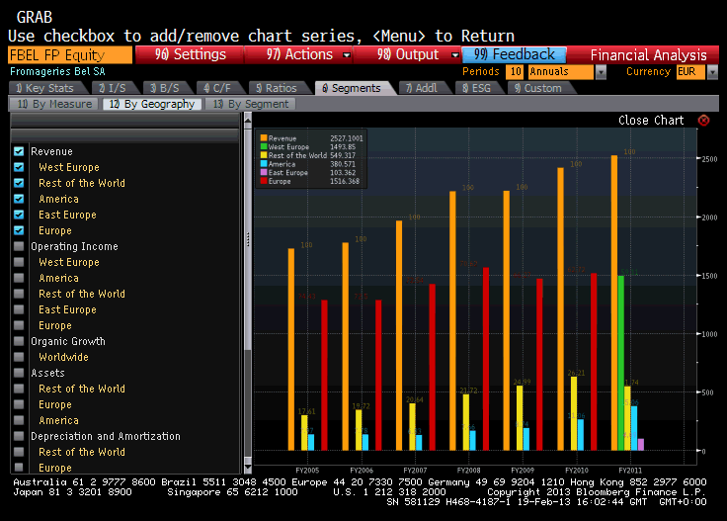
Task: Expand the Actions menu dropdown
Action: (347, 55)
